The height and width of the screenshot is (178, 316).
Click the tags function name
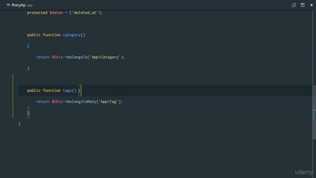(67, 90)
